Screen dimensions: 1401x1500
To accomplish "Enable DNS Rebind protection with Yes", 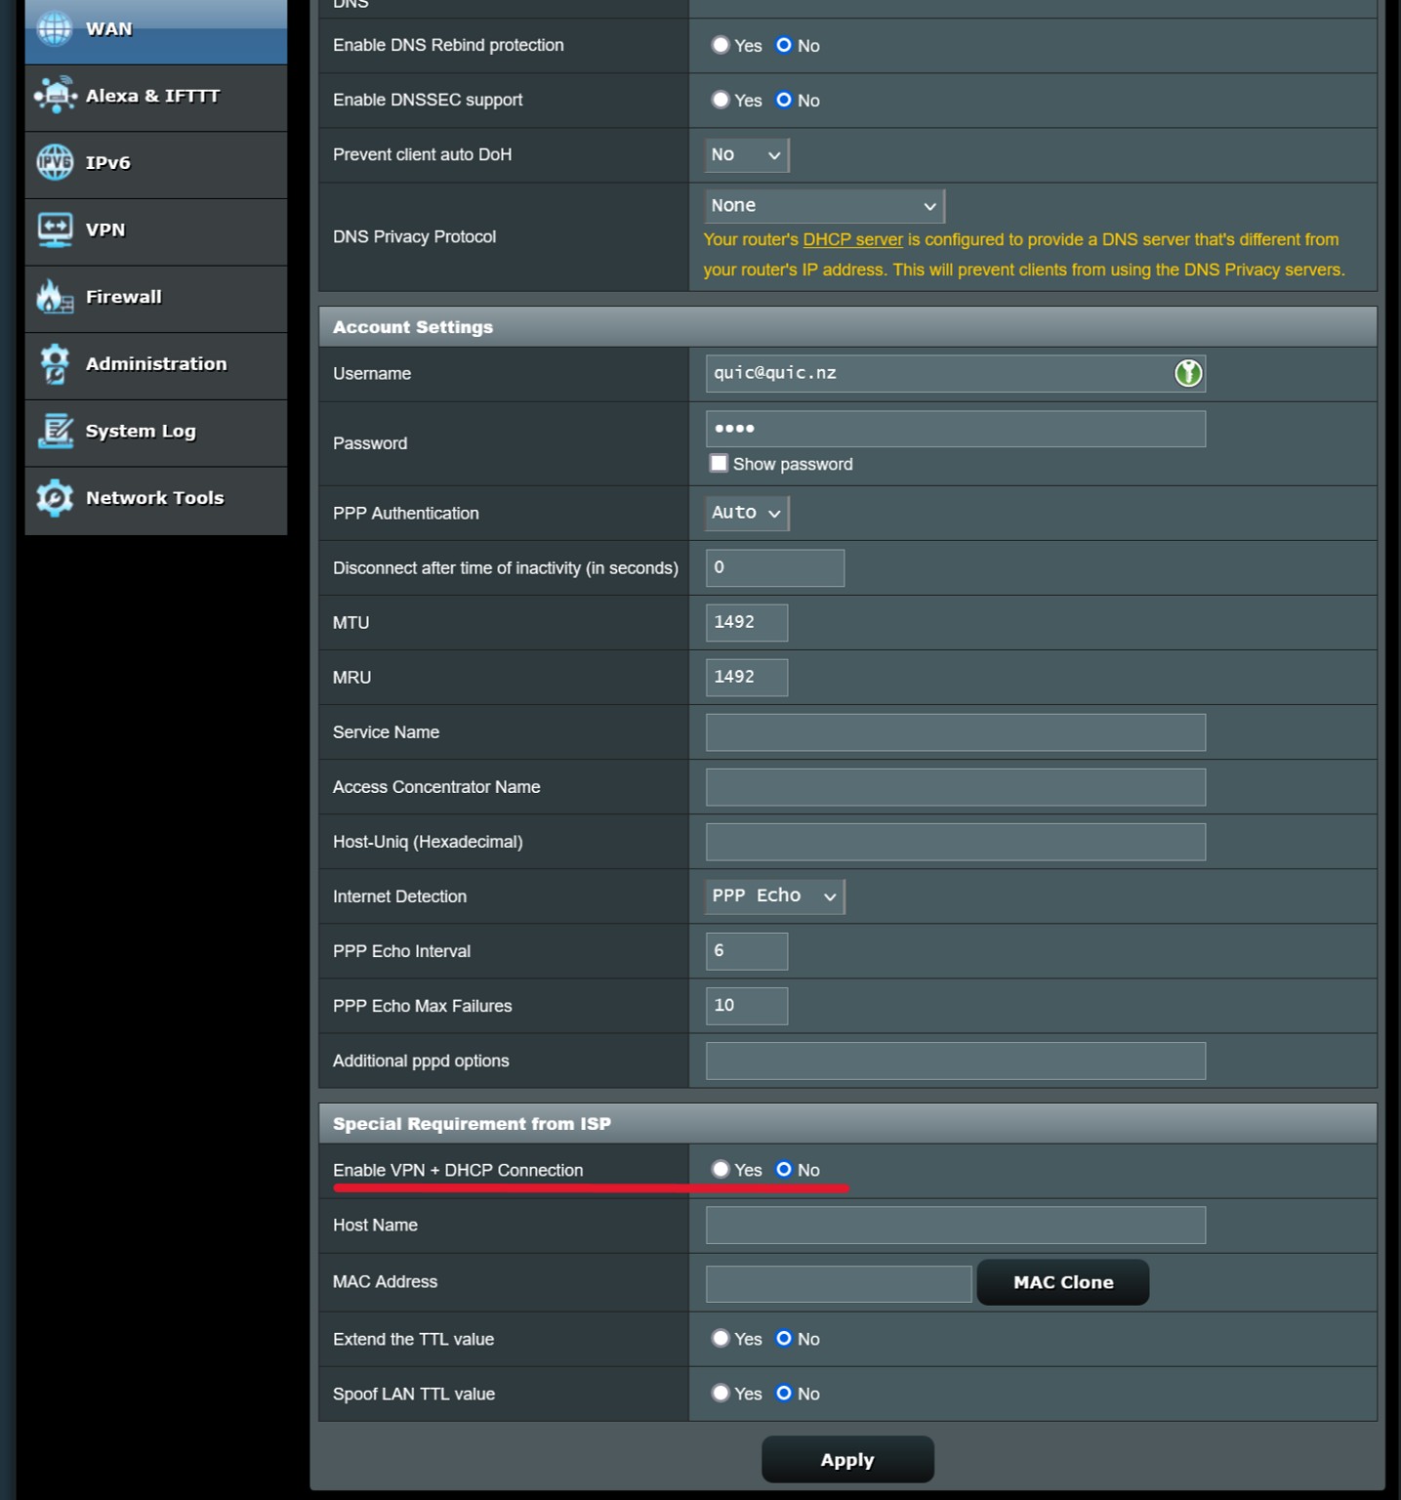I will pos(721,45).
